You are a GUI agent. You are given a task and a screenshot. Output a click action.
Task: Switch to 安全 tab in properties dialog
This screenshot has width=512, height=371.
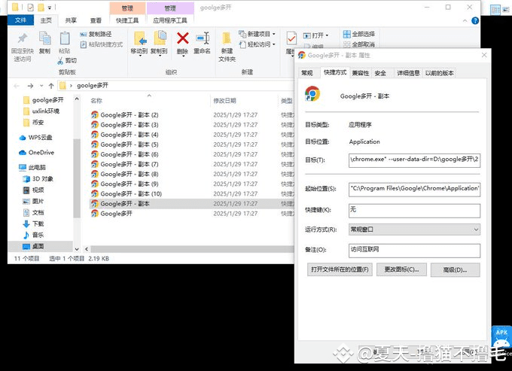click(x=380, y=73)
